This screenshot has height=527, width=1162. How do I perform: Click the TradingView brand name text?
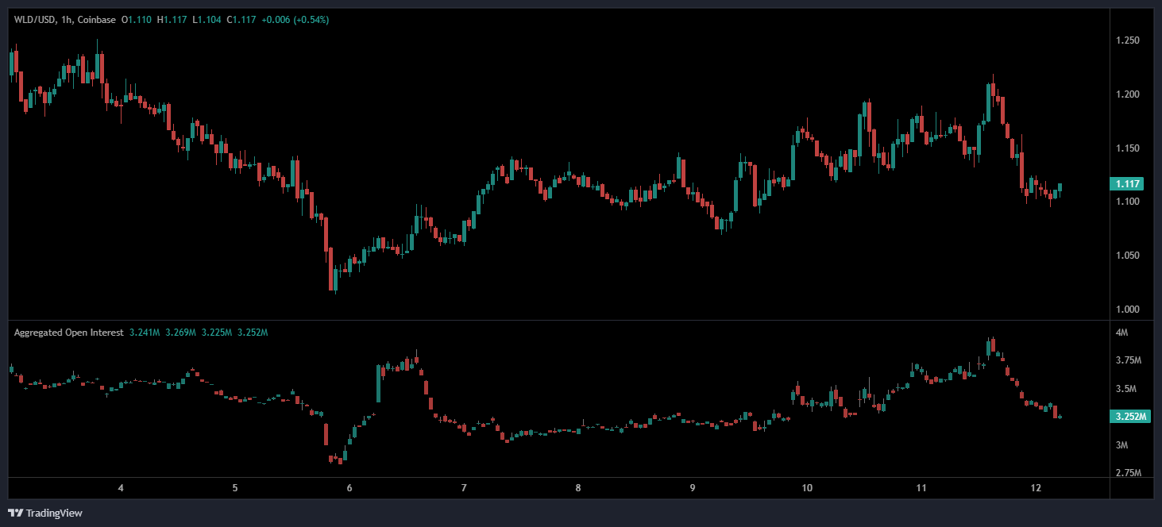point(54,514)
